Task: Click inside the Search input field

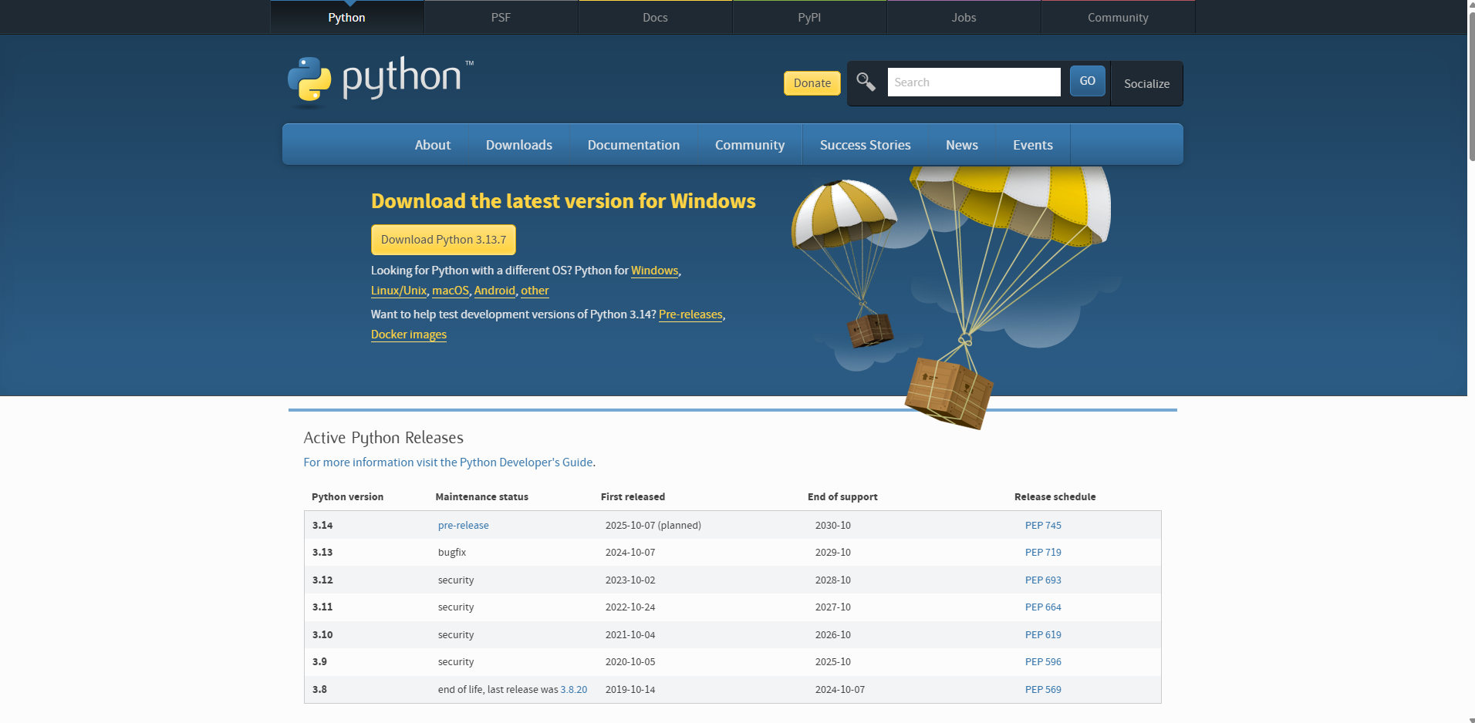Action: click(x=974, y=82)
